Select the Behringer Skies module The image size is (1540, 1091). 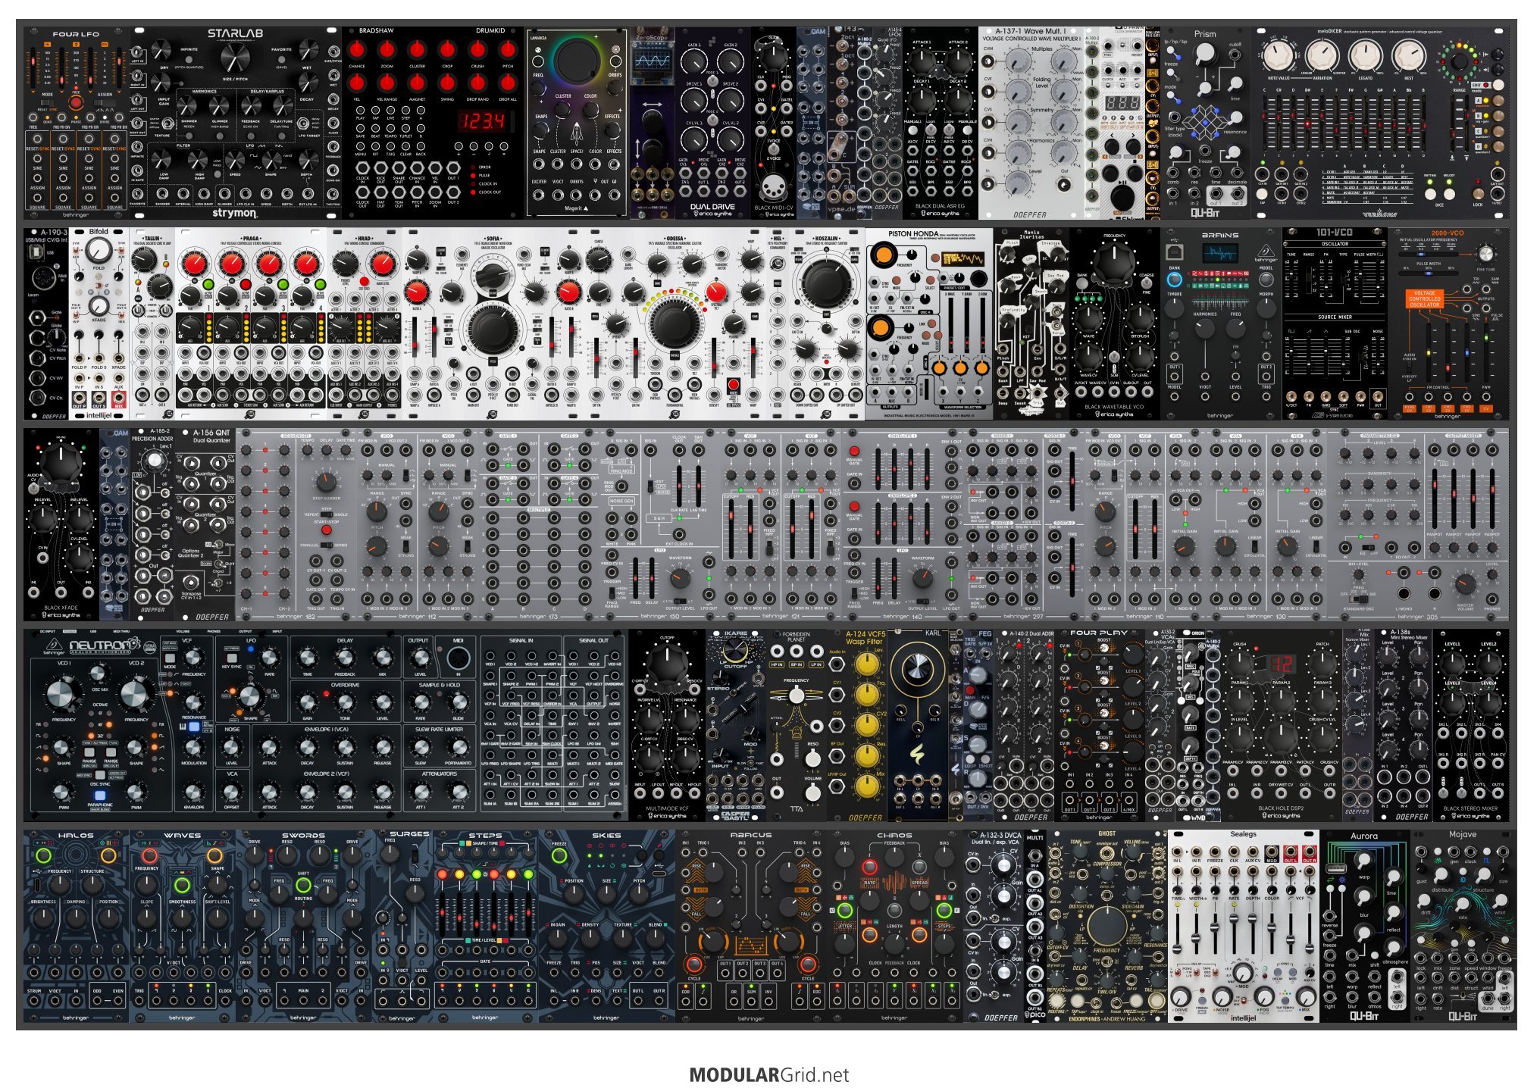[607, 926]
